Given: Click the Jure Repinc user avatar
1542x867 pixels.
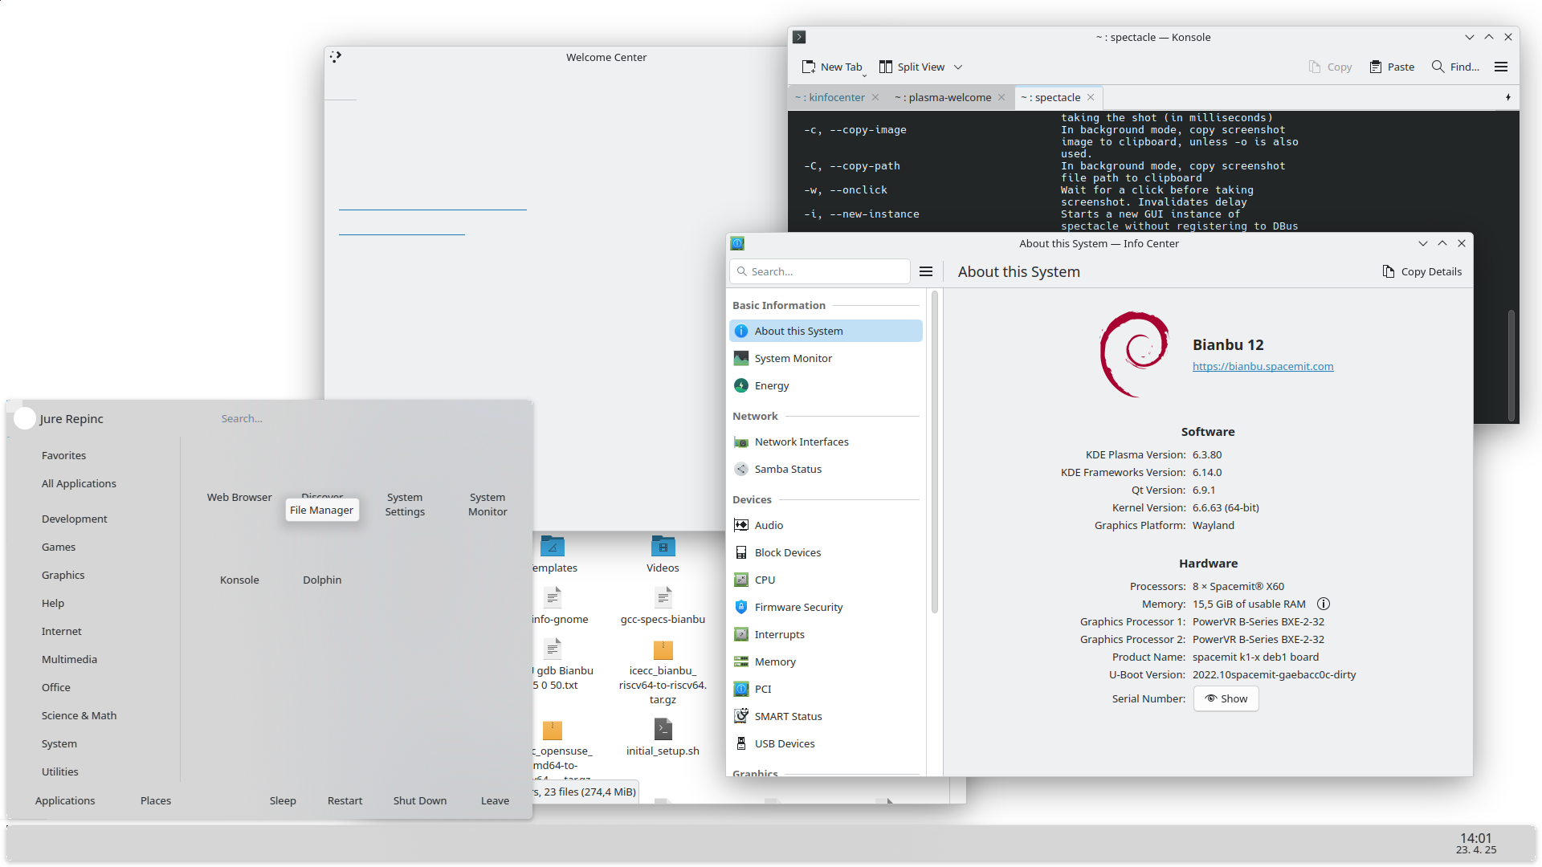Looking at the screenshot, I should click(x=25, y=418).
